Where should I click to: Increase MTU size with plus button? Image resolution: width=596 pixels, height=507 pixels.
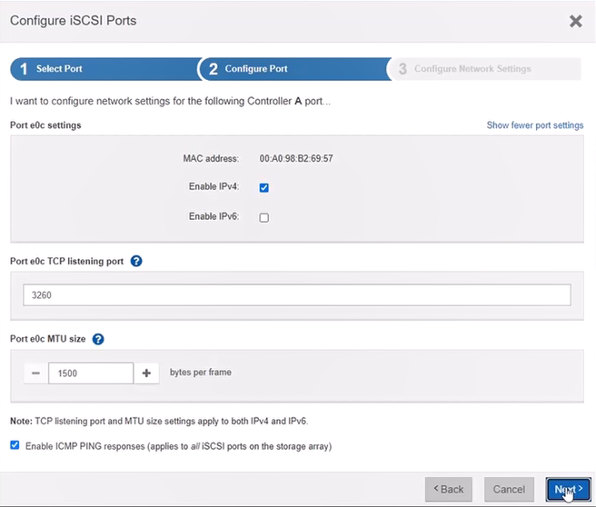[x=146, y=373]
